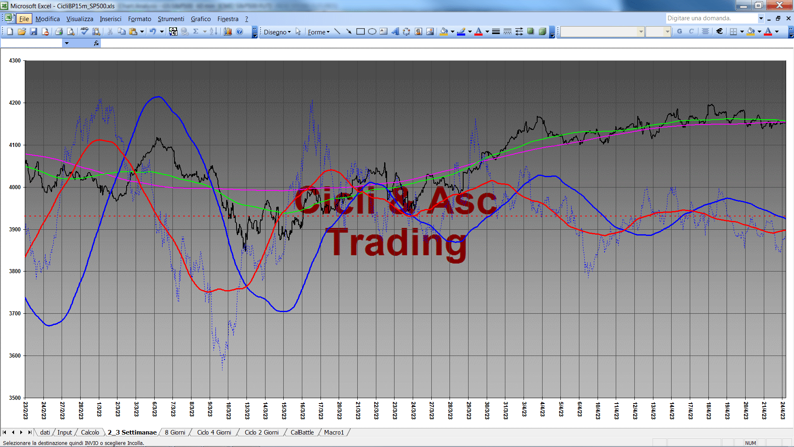
Task: Click the Euro conversion icon
Action: coord(173,31)
